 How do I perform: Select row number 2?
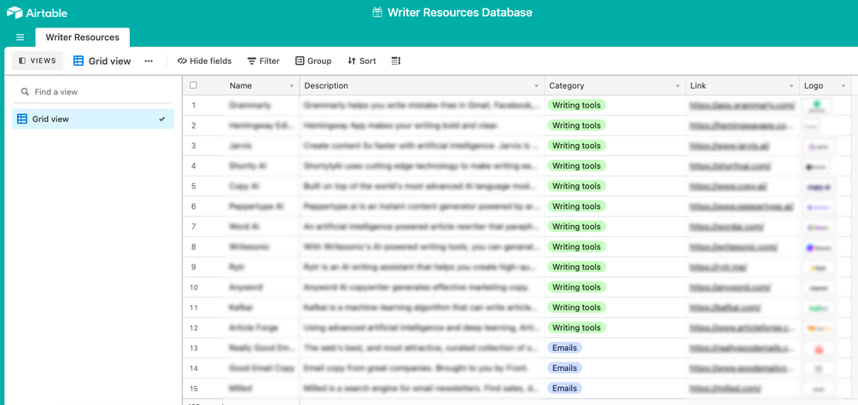(194, 125)
